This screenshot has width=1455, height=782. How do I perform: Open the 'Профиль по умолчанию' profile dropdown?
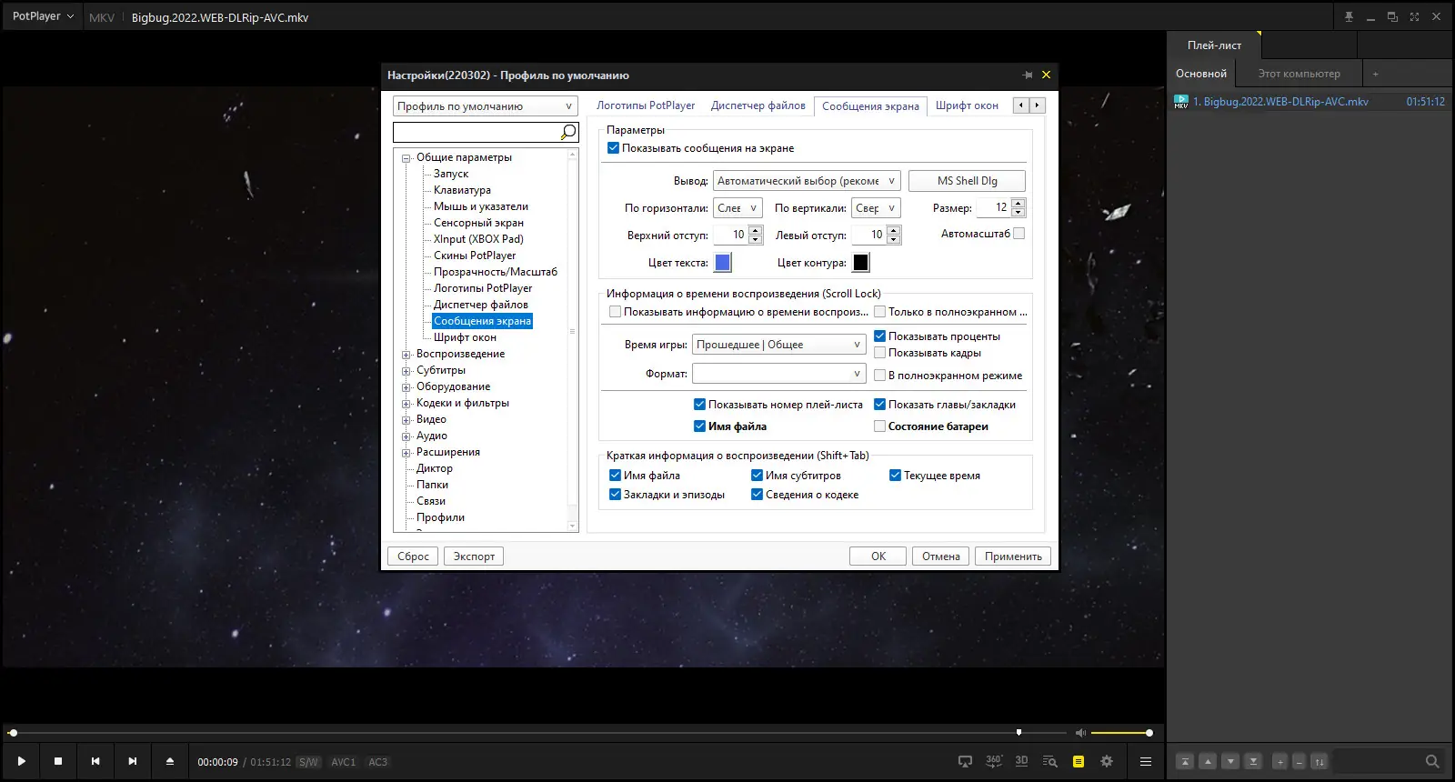tap(486, 106)
